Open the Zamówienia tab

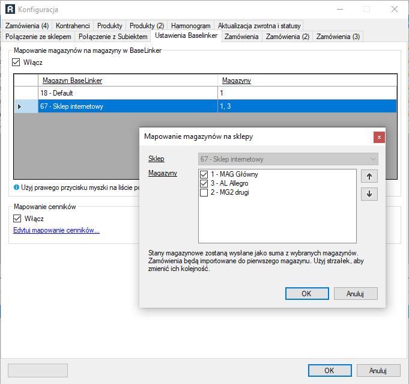pos(241,37)
